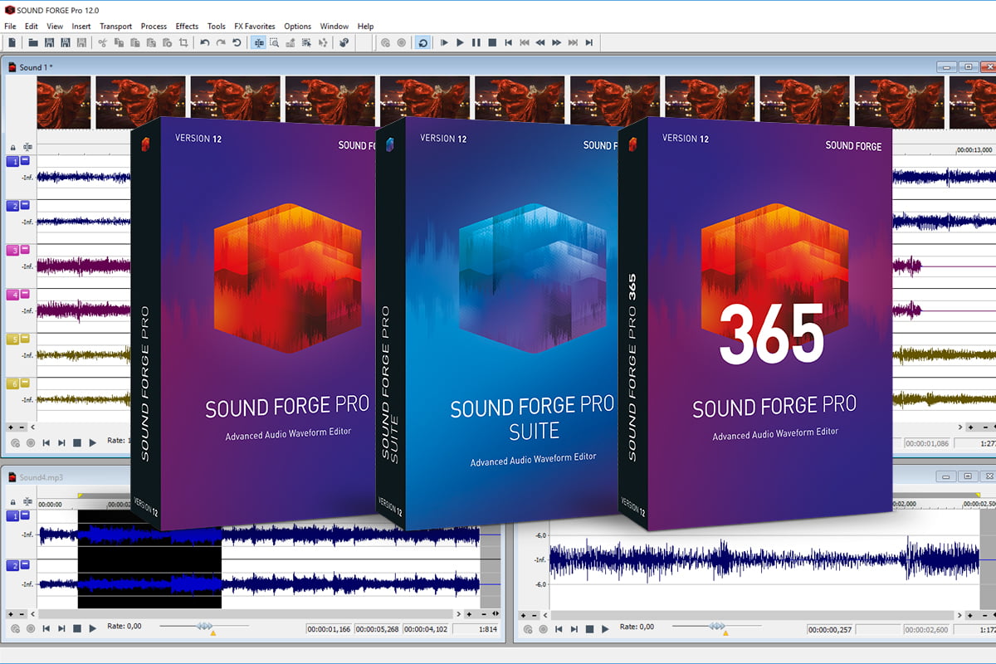Viewport: 996px width, 664px height.
Task: Click the Open folder icon in the toolbar
Action: (32, 42)
